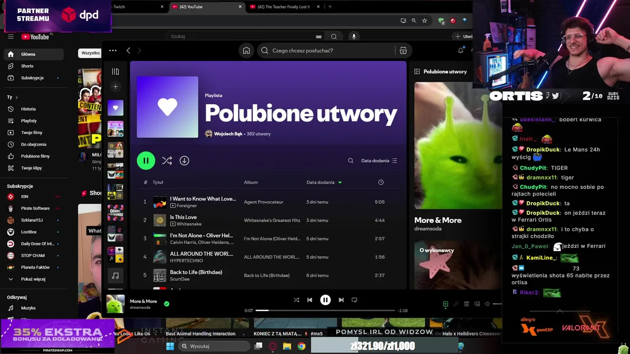Open YouTube hamburger menu
This screenshot has width=630, height=354.
pyautogui.click(x=10, y=36)
